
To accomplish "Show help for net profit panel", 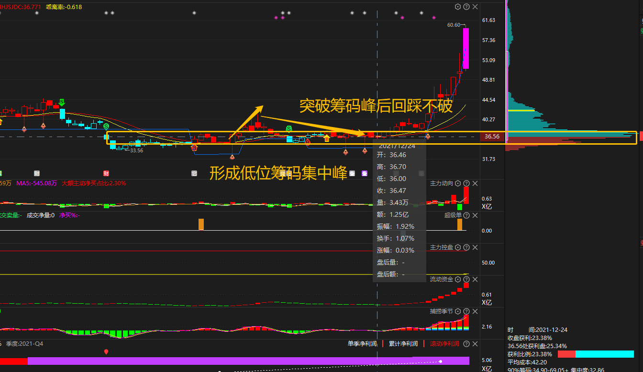I will click(x=466, y=344).
